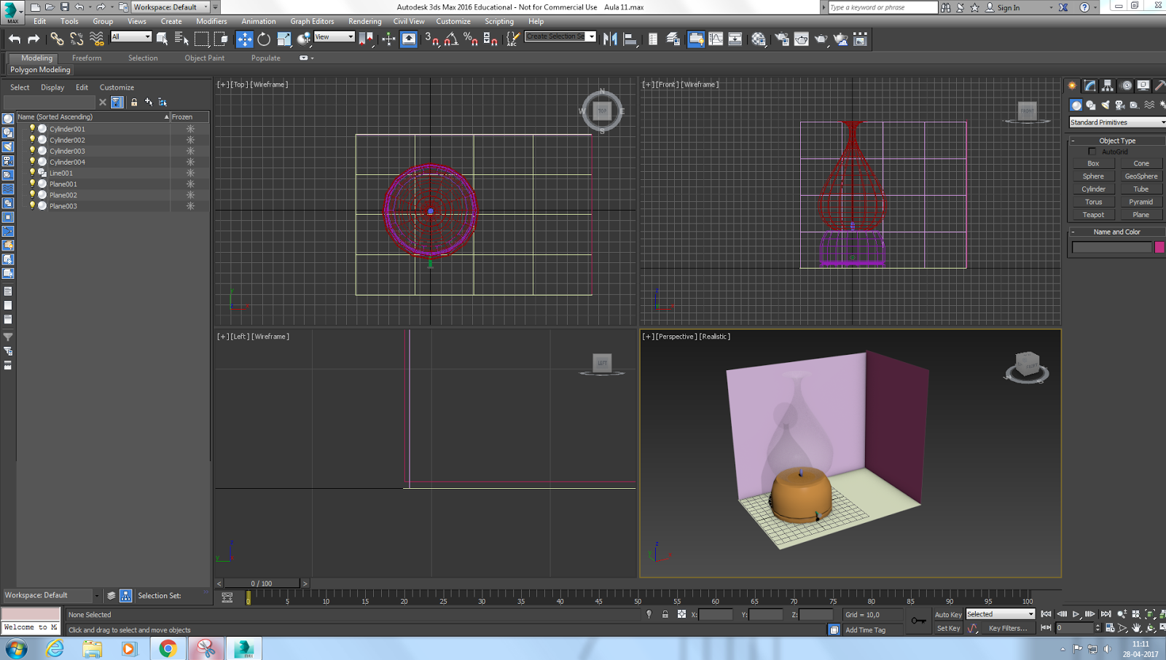Click the Mirror tool icon

611,39
